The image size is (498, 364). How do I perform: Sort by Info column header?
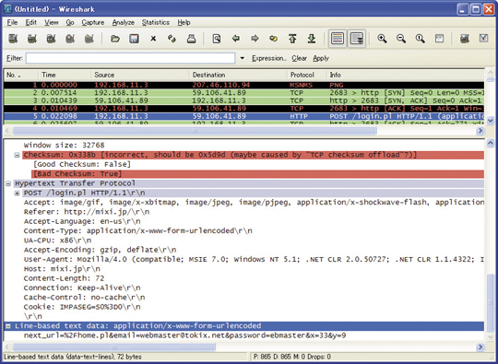pyautogui.click(x=406, y=75)
